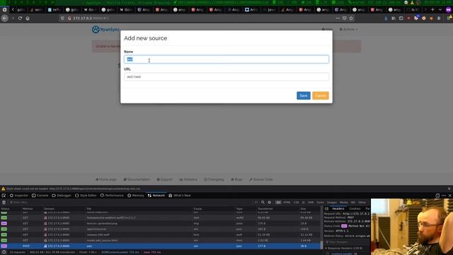The height and width of the screenshot is (255, 453).
Task: Click the browser Reload button
Action: point(20,18)
